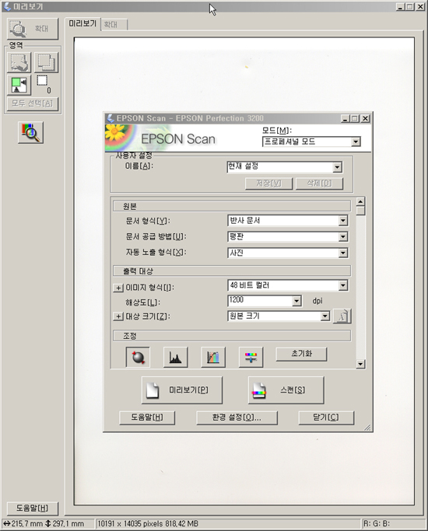Click the settings panel scroll up arrow
This screenshot has width=428, height=531.
click(360, 202)
